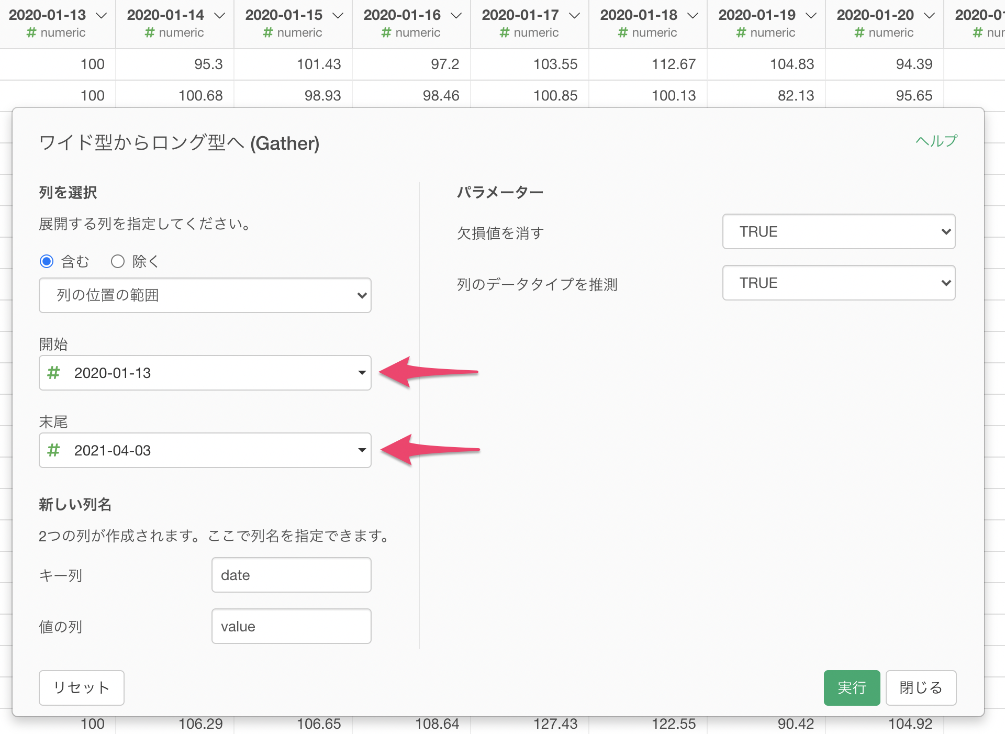Click the 値の列 input field containing value
This screenshot has width=1005, height=734.
point(291,626)
